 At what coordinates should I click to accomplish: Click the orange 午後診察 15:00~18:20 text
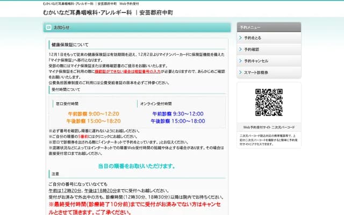94,121
